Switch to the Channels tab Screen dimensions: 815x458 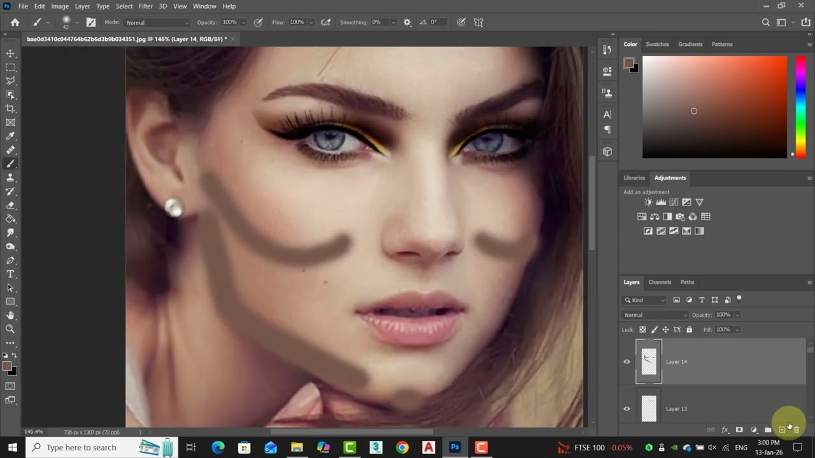click(660, 282)
